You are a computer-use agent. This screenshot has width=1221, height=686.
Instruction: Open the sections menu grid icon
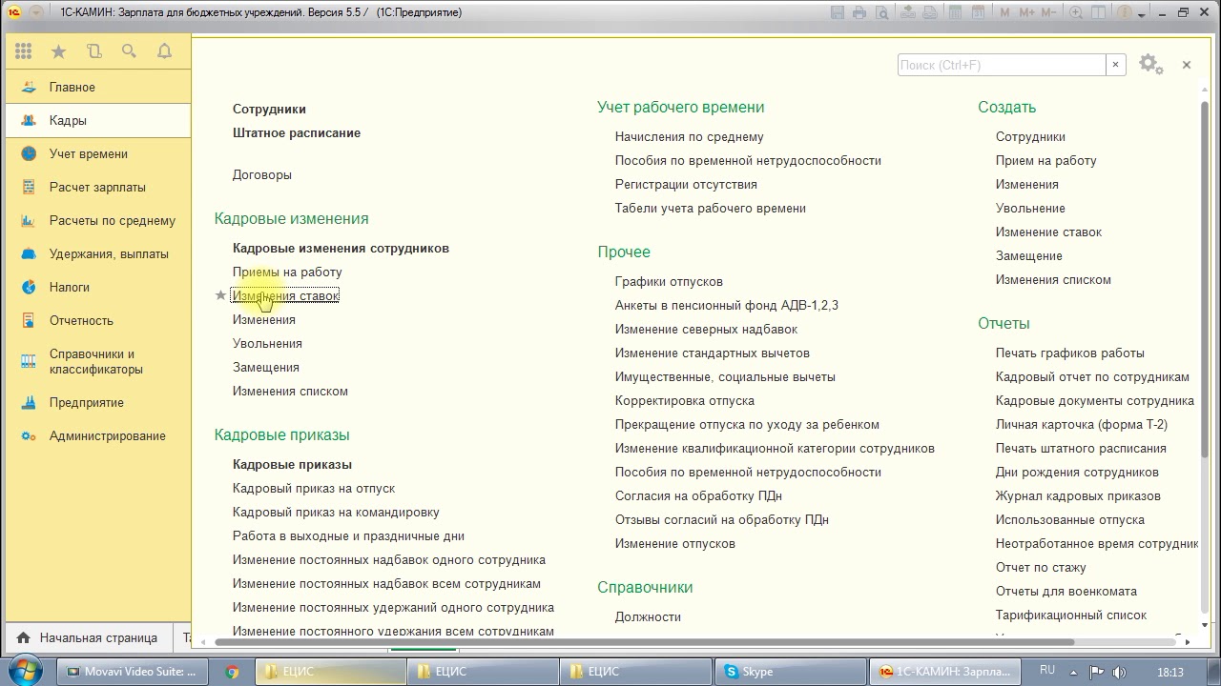click(23, 51)
